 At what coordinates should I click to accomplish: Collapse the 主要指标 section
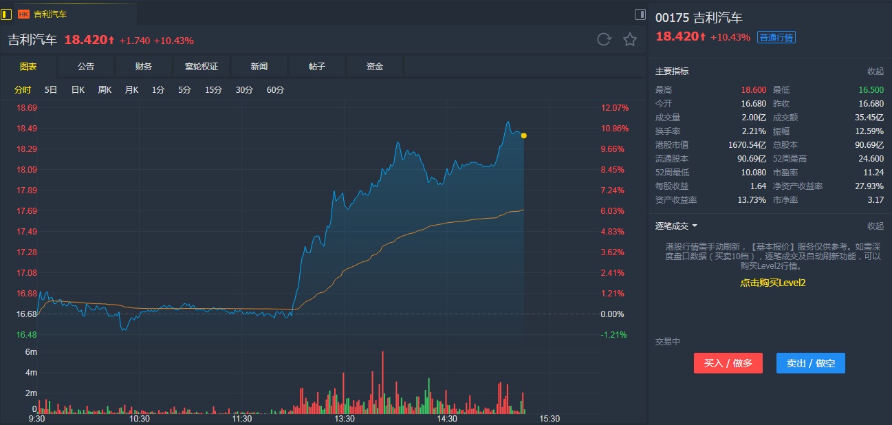click(x=875, y=72)
